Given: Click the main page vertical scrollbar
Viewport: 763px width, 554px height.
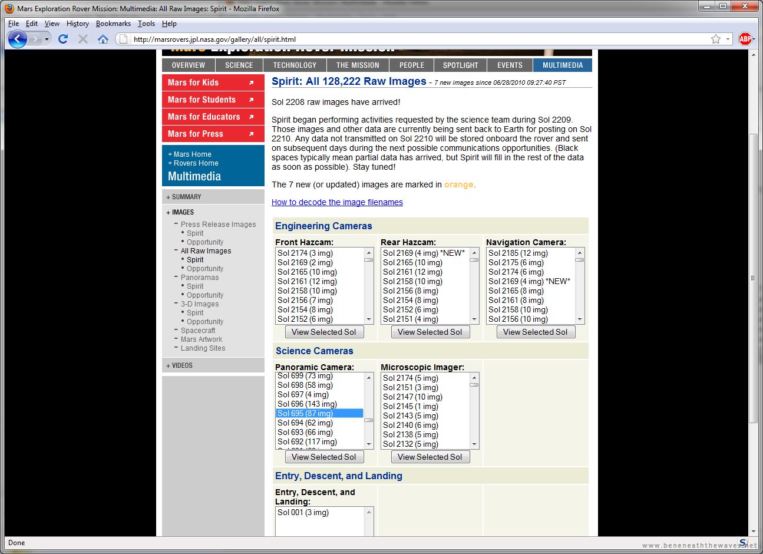Looking at the screenshot, I should (753, 278).
